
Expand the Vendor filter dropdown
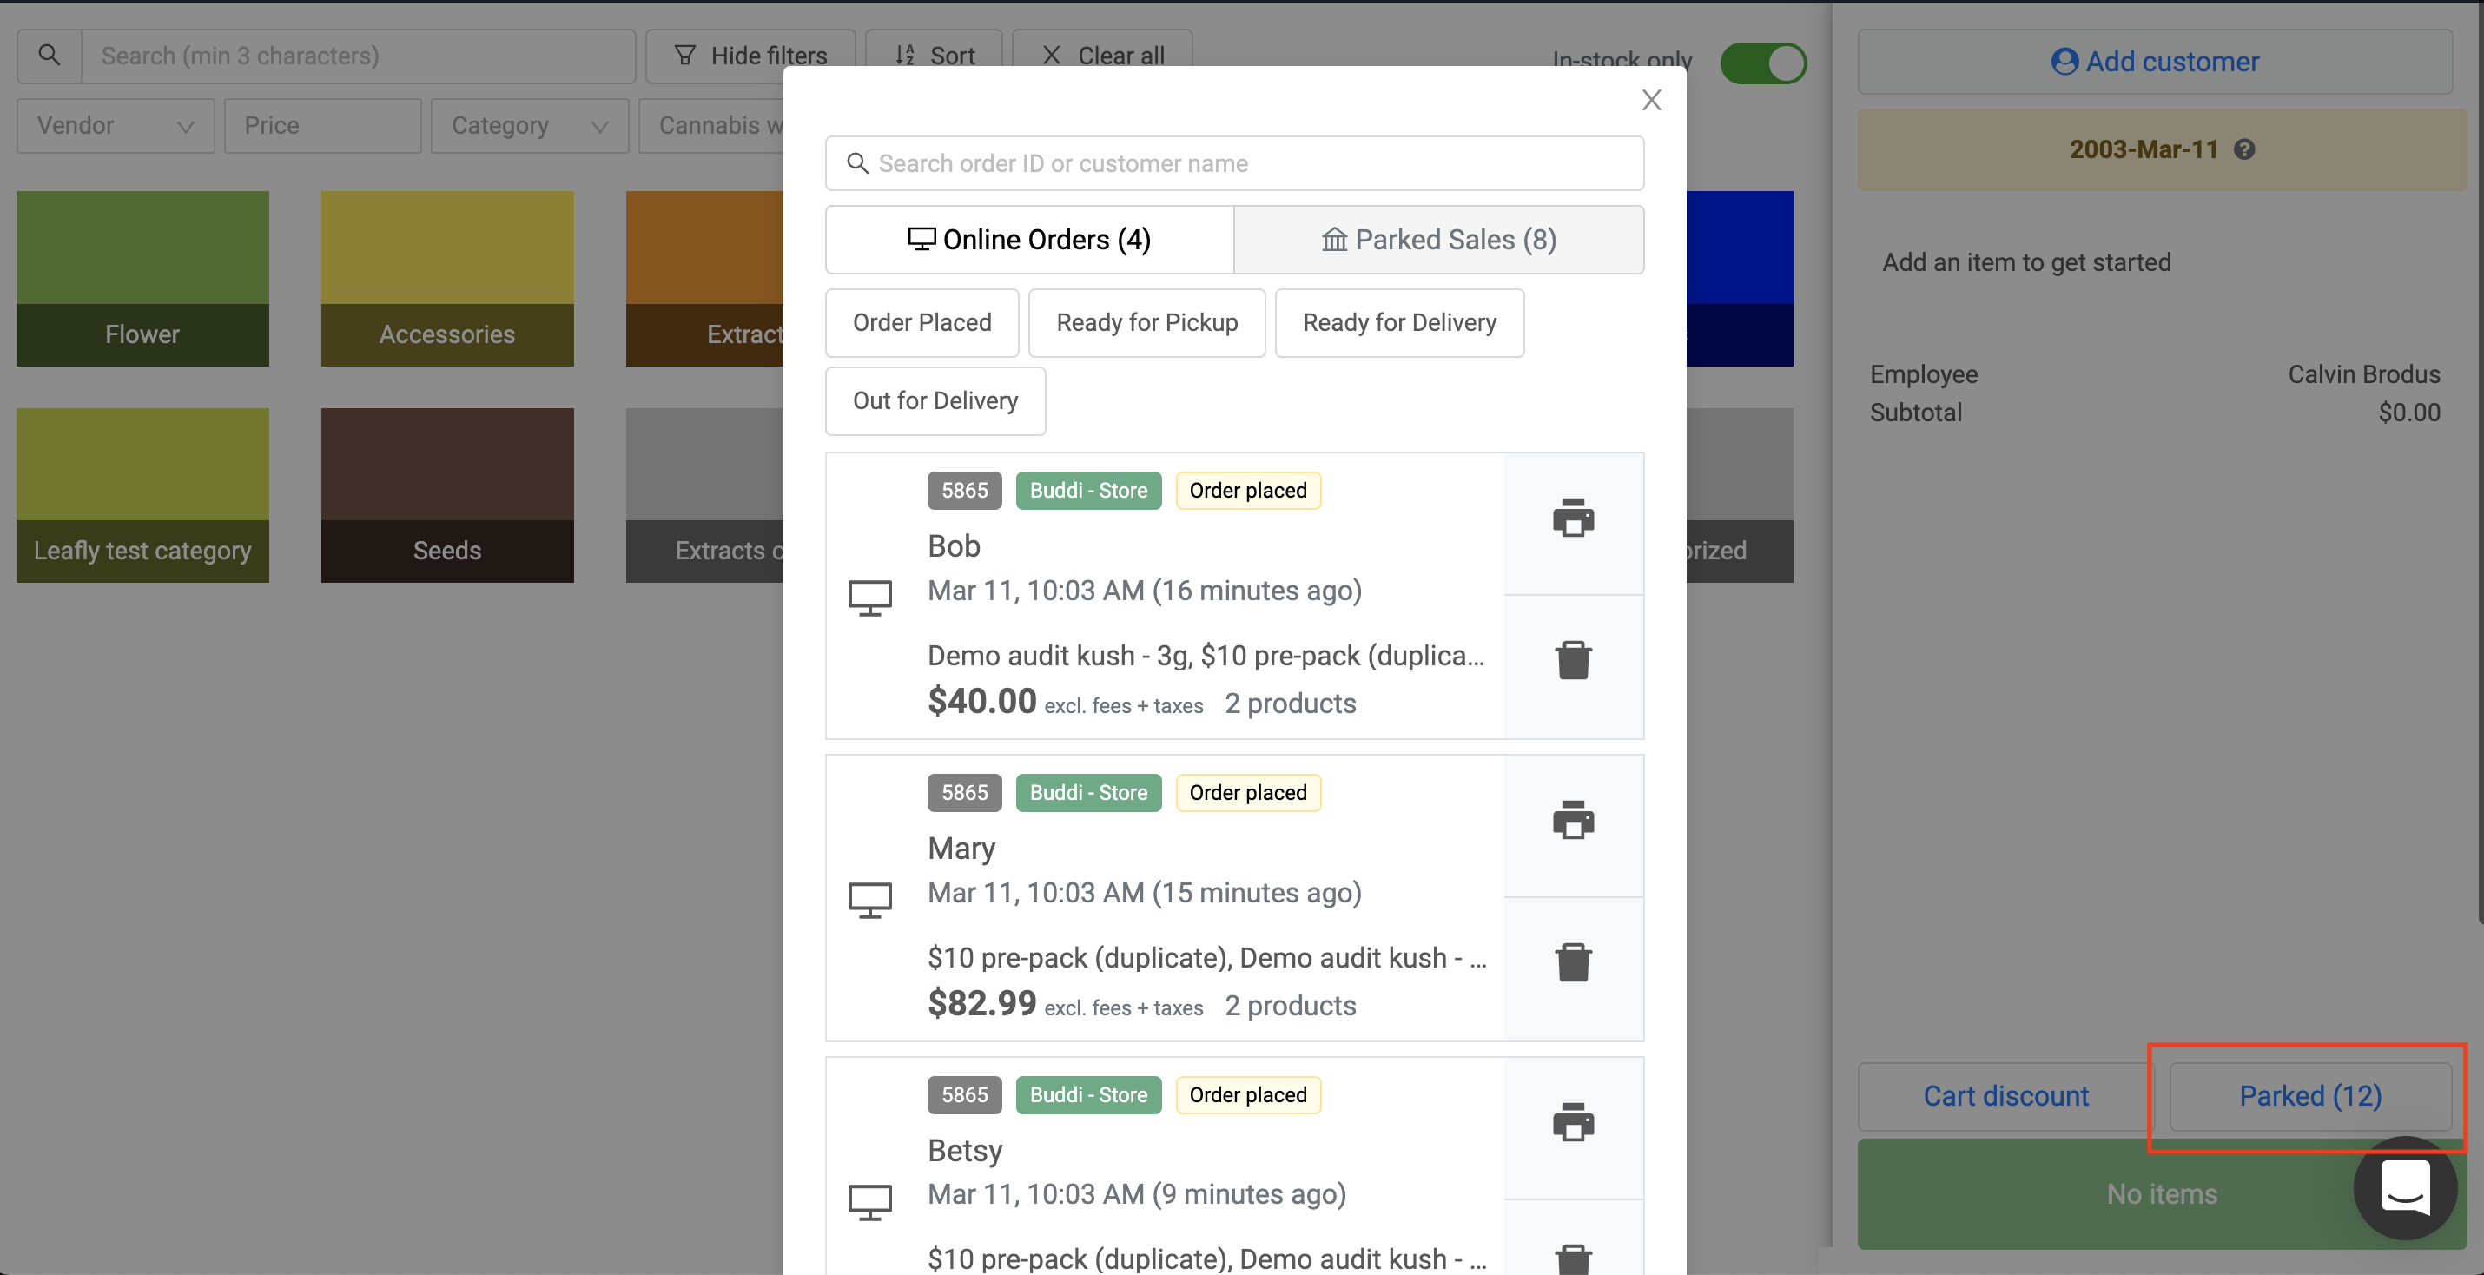click(115, 126)
